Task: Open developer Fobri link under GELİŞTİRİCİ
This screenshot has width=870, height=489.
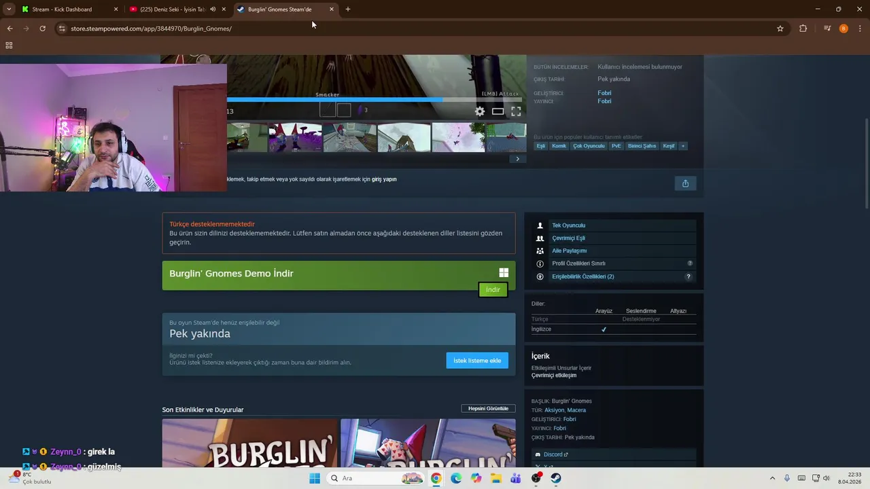Action: [x=604, y=93]
